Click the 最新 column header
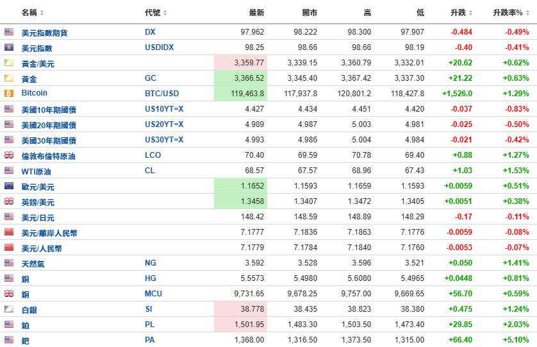 256,13
